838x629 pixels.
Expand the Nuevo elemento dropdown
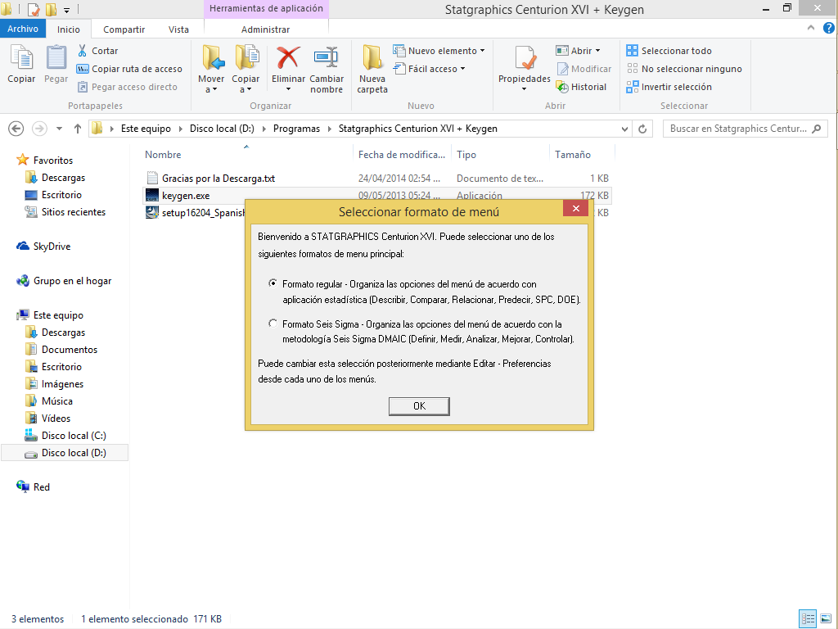pos(482,51)
